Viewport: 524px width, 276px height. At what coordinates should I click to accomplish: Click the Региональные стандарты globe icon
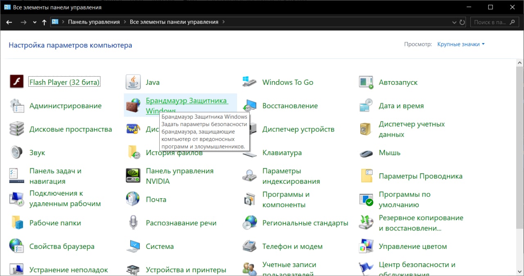pyautogui.click(x=250, y=223)
